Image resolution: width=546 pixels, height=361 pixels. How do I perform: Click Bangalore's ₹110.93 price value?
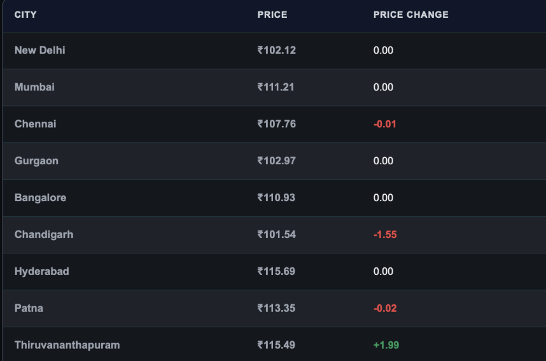[276, 197]
